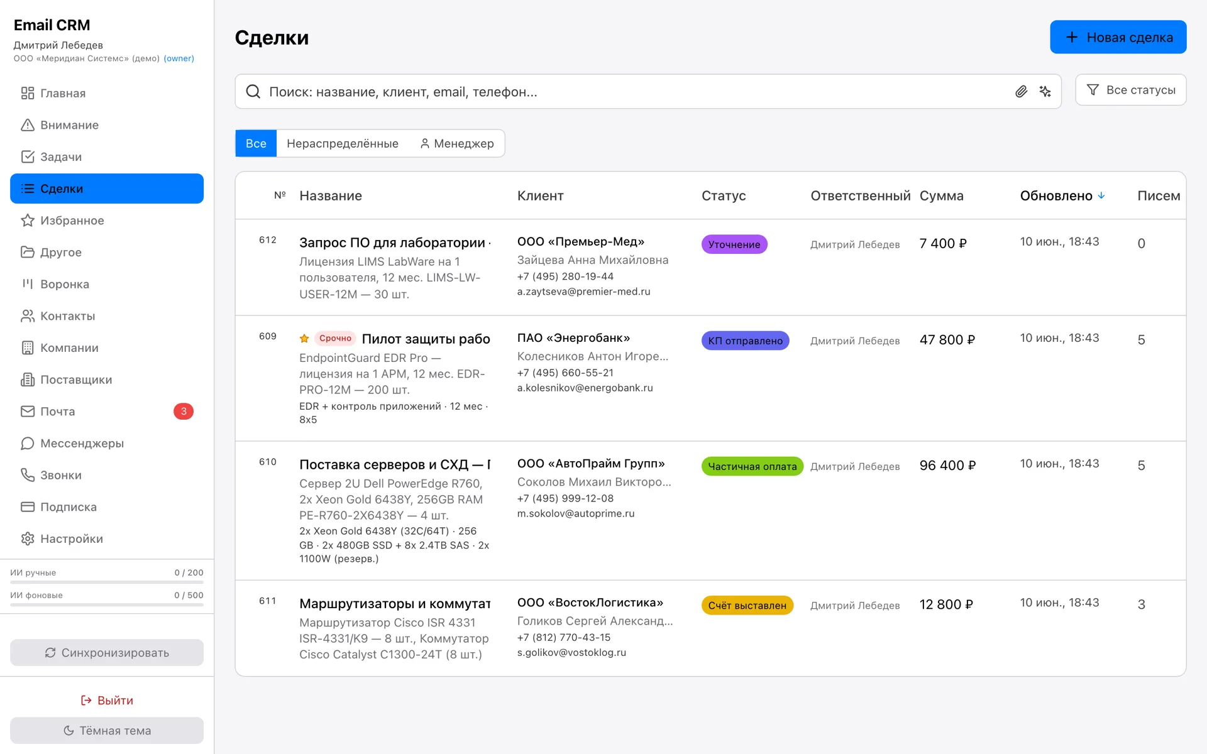Screen dimensions: 1207x754
Task: Click the paperclip attachment search icon
Action: [x=1022, y=92]
